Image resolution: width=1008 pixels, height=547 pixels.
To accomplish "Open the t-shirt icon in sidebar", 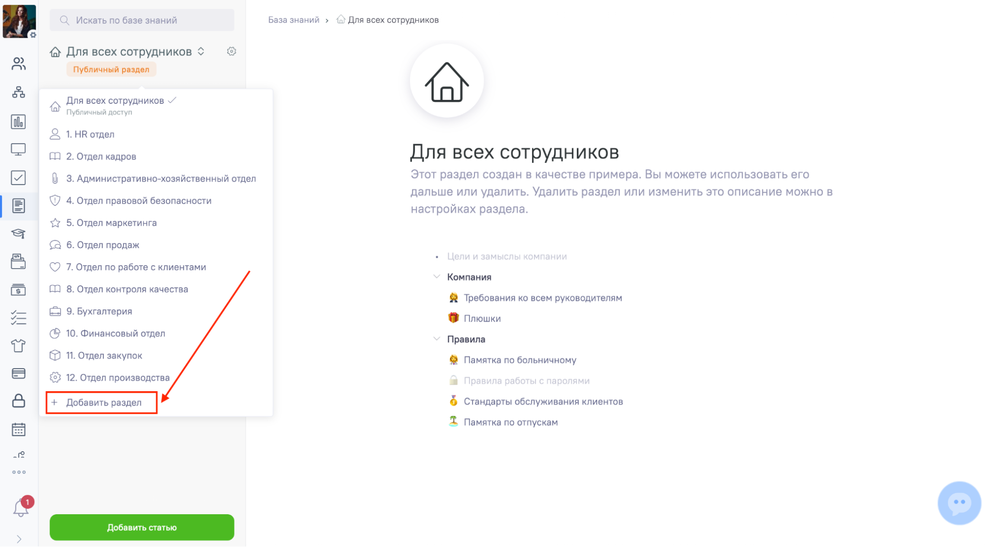I will point(19,346).
